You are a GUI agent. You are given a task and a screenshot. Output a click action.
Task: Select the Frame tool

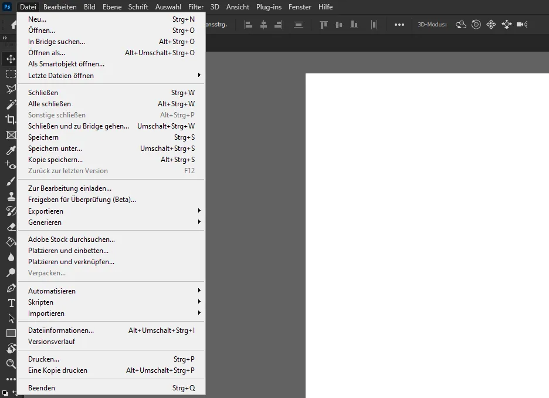point(11,135)
